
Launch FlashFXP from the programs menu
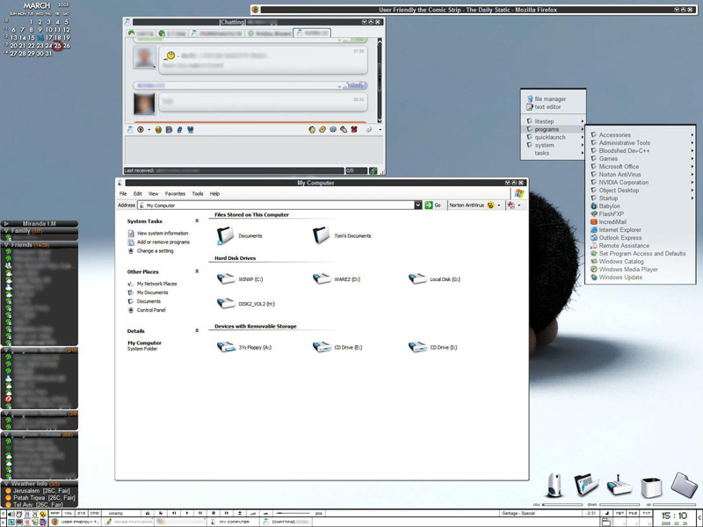tap(611, 214)
